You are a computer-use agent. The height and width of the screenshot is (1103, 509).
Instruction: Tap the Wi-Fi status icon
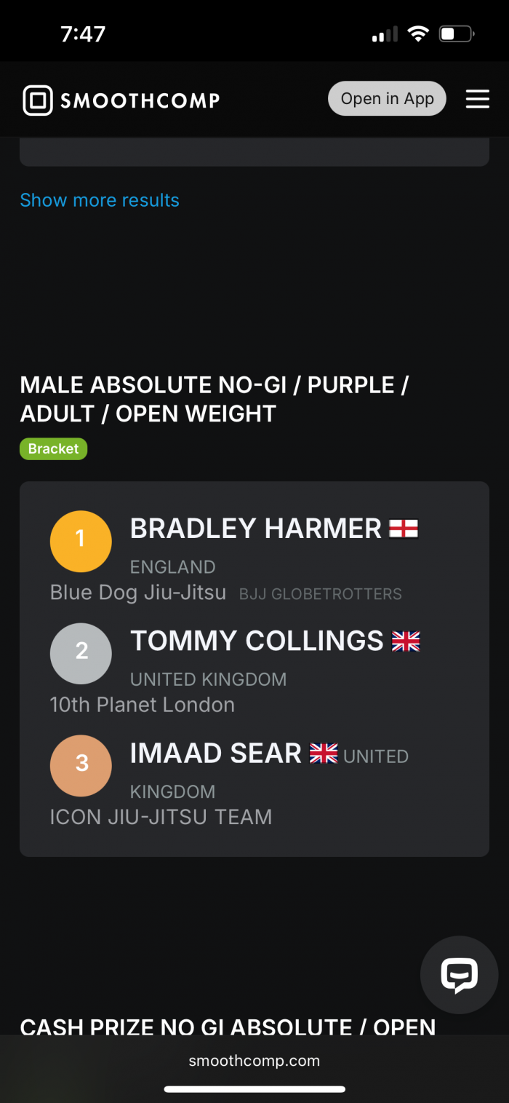(x=417, y=34)
